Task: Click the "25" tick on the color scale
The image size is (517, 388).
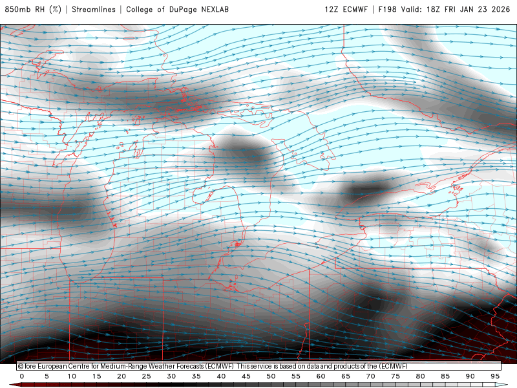Action: [147, 376]
